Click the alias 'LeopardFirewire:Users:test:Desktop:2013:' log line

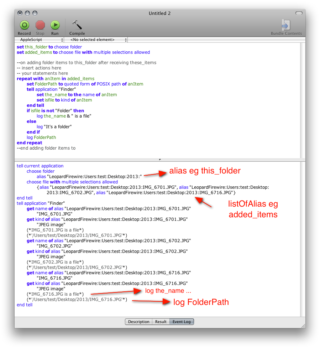(x=89, y=176)
